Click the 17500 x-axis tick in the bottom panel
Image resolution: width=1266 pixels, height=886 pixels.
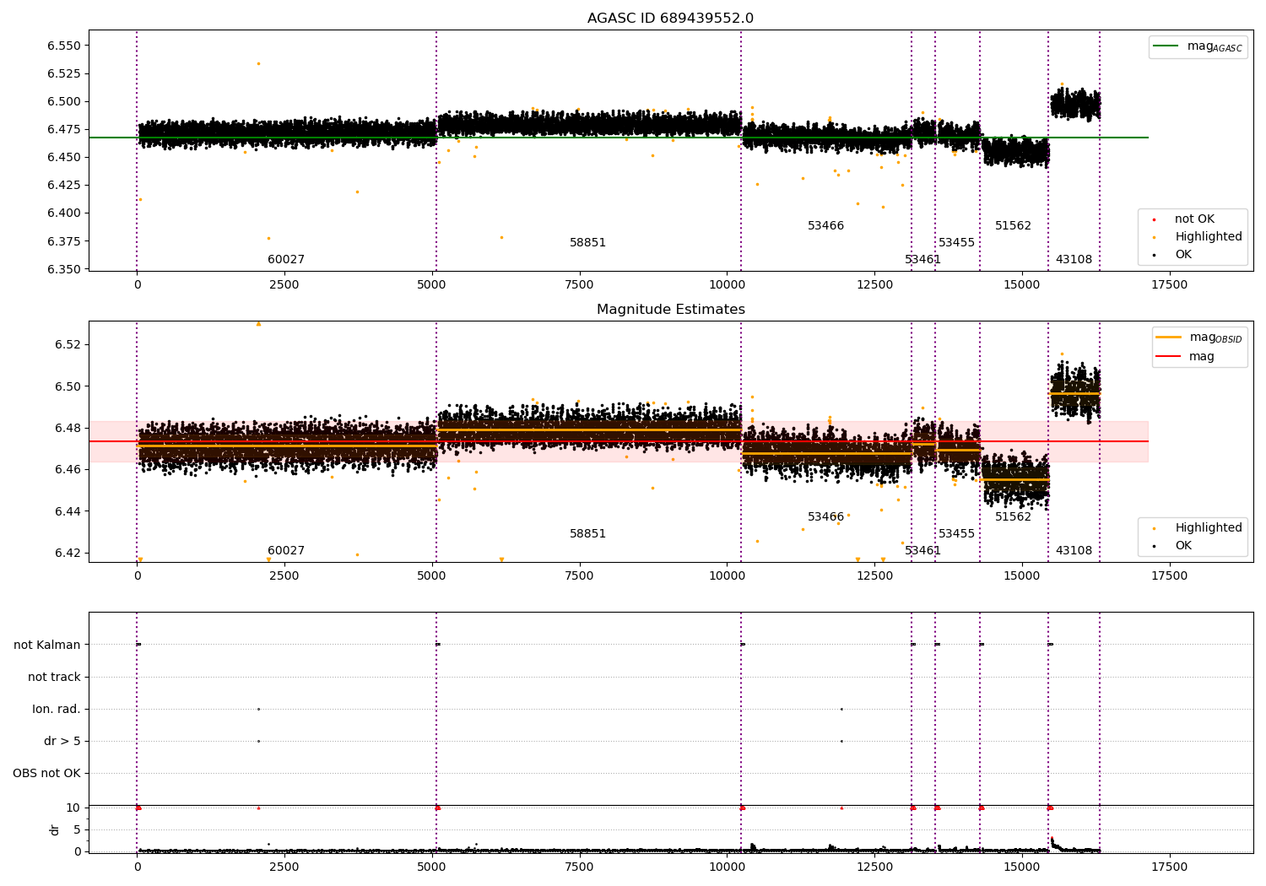pyautogui.click(x=1169, y=867)
